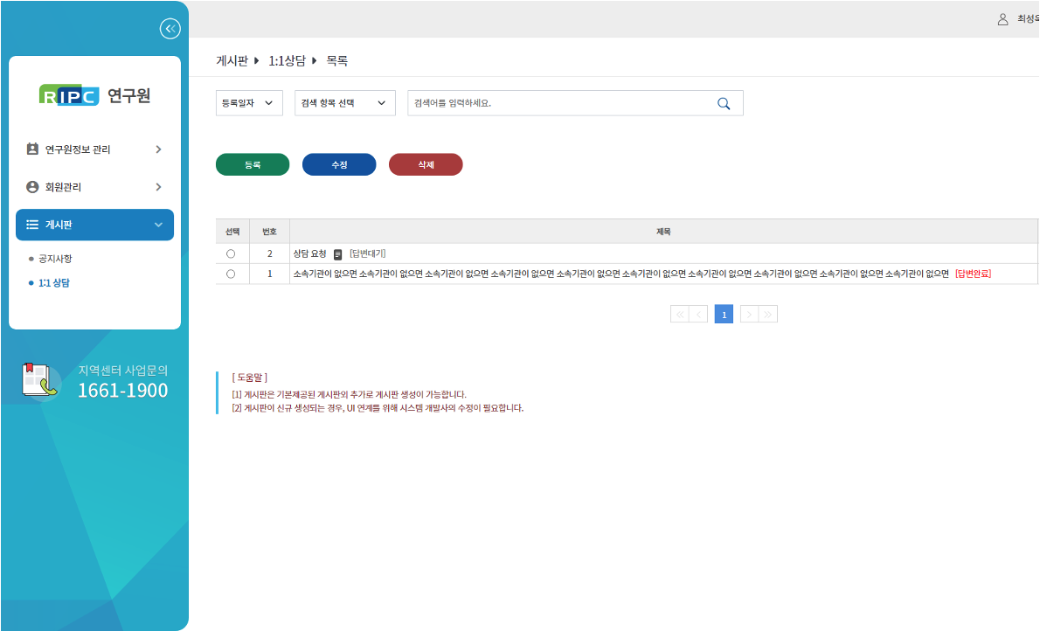Screen dimensions: 1040x631
Task: Go to the last page using pagination arrow
Action: (768, 315)
